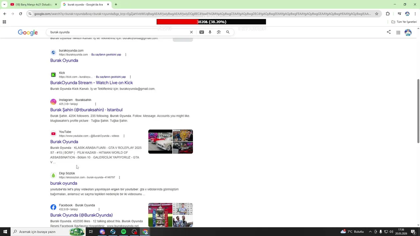Open the Tüm Yer İşaretleri folder
420x236 pixels.
pos(404,22)
